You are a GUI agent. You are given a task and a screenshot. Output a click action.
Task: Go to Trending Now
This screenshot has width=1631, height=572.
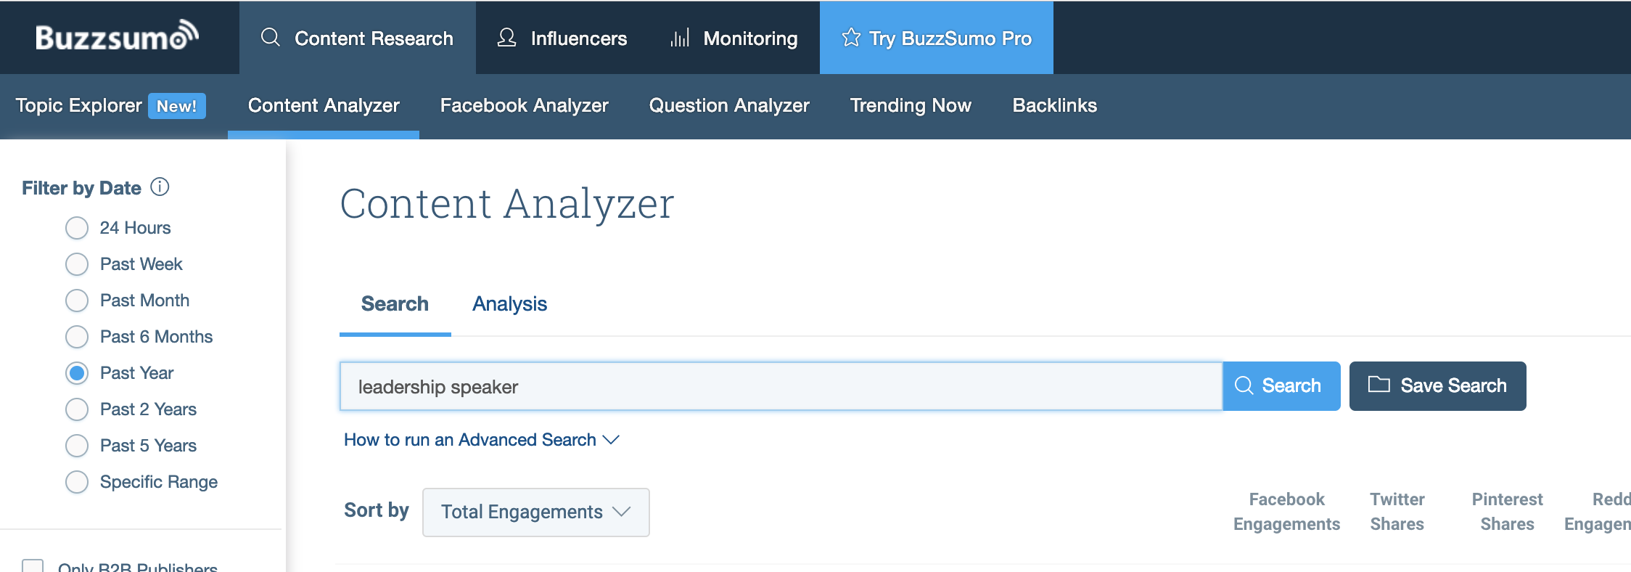(x=911, y=105)
